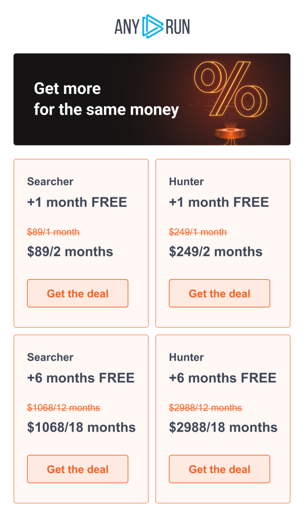The width and height of the screenshot is (304, 517).
Task: Select the $1068/18 months price text
Action: coord(81,427)
